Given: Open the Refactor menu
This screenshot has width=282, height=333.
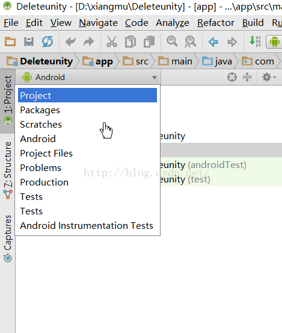Looking at the screenshot, I should point(216,23).
